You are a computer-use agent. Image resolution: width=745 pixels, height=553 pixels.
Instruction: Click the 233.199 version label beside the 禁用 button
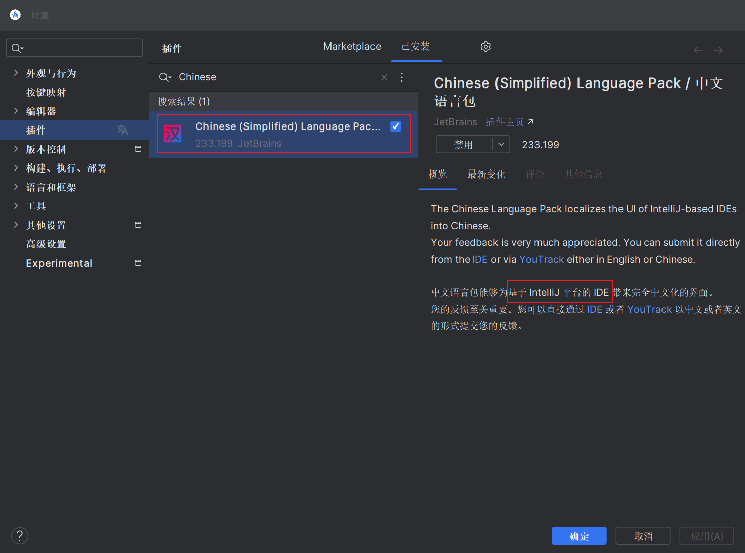540,145
